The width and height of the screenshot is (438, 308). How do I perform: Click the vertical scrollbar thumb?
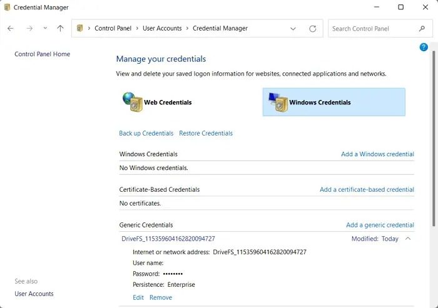pyautogui.click(x=434, y=138)
